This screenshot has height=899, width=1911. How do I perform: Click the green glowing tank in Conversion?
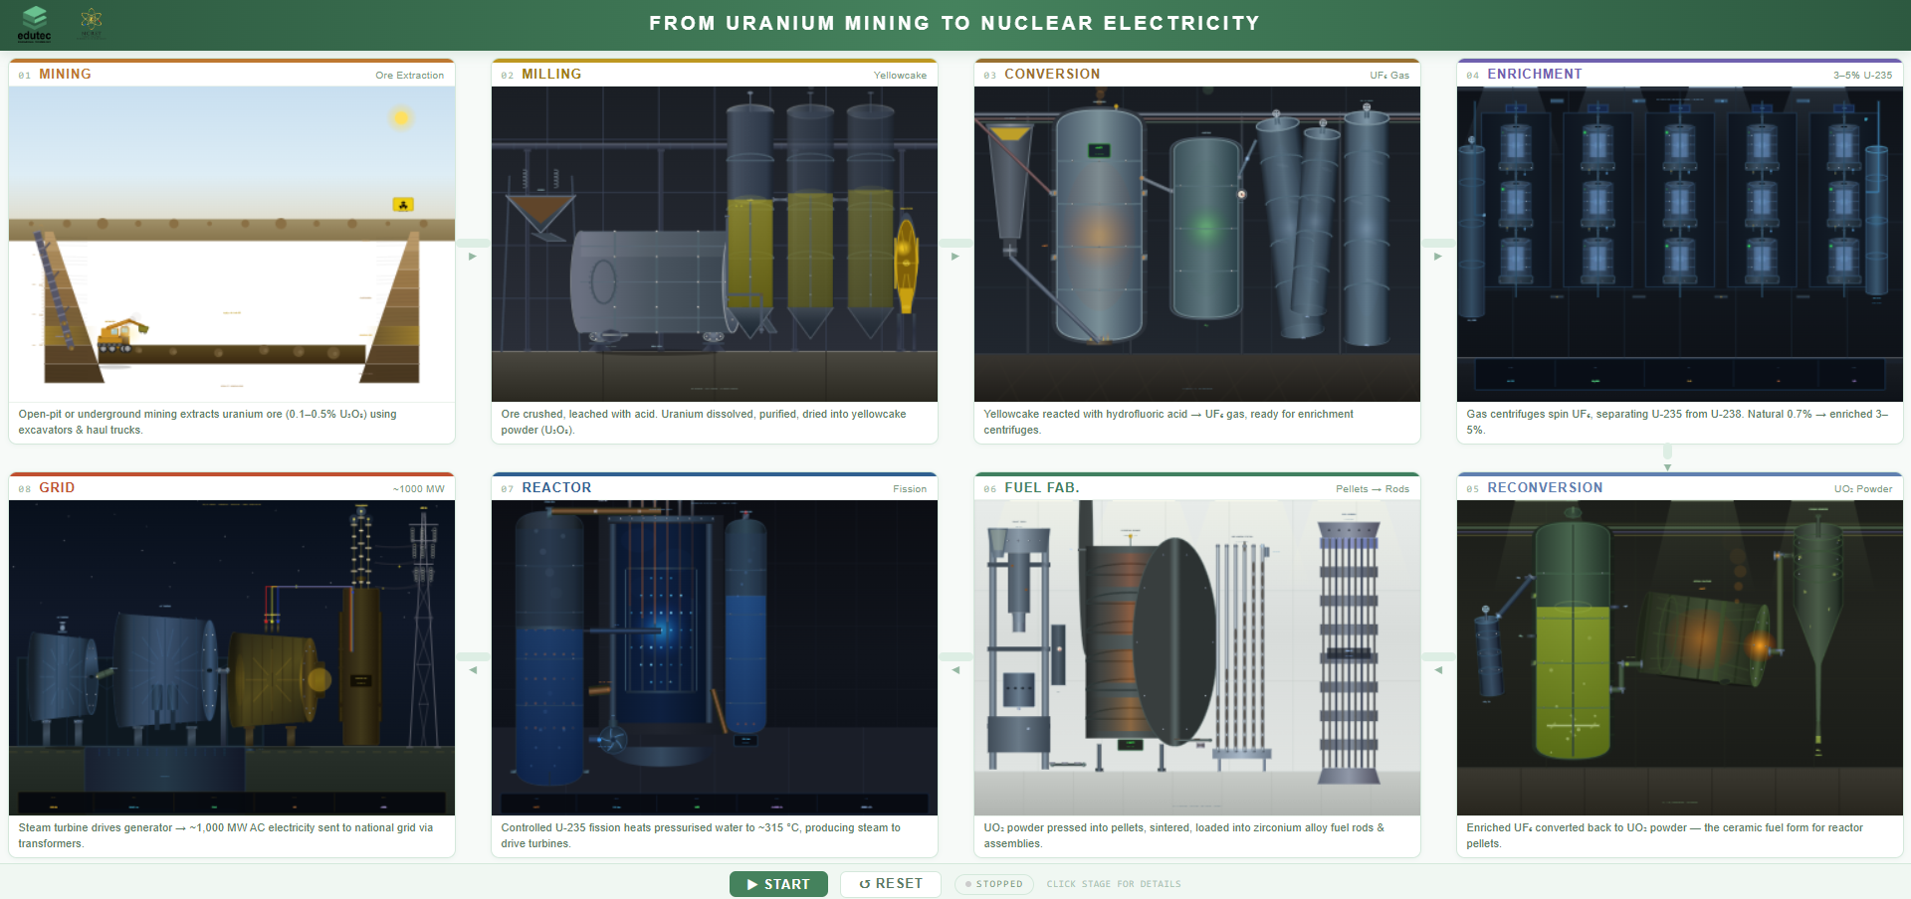[x=1205, y=228]
